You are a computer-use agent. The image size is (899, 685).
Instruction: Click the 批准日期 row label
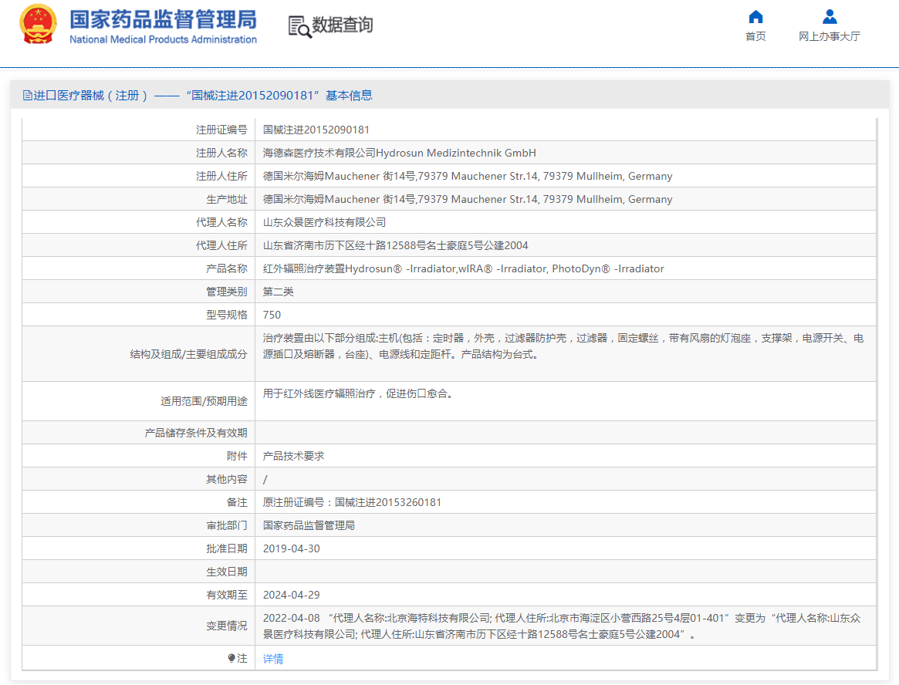(227, 548)
